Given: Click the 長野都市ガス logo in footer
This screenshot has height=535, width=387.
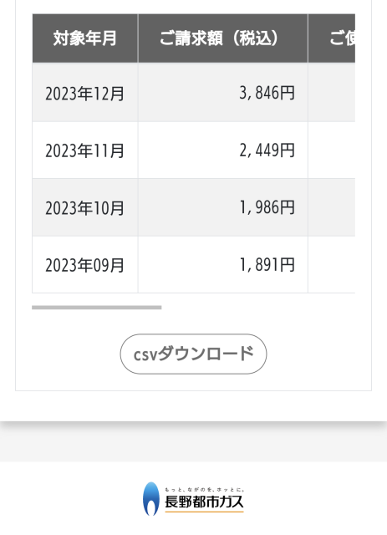Looking at the screenshot, I should pyautogui.click(x=193, y=499).
